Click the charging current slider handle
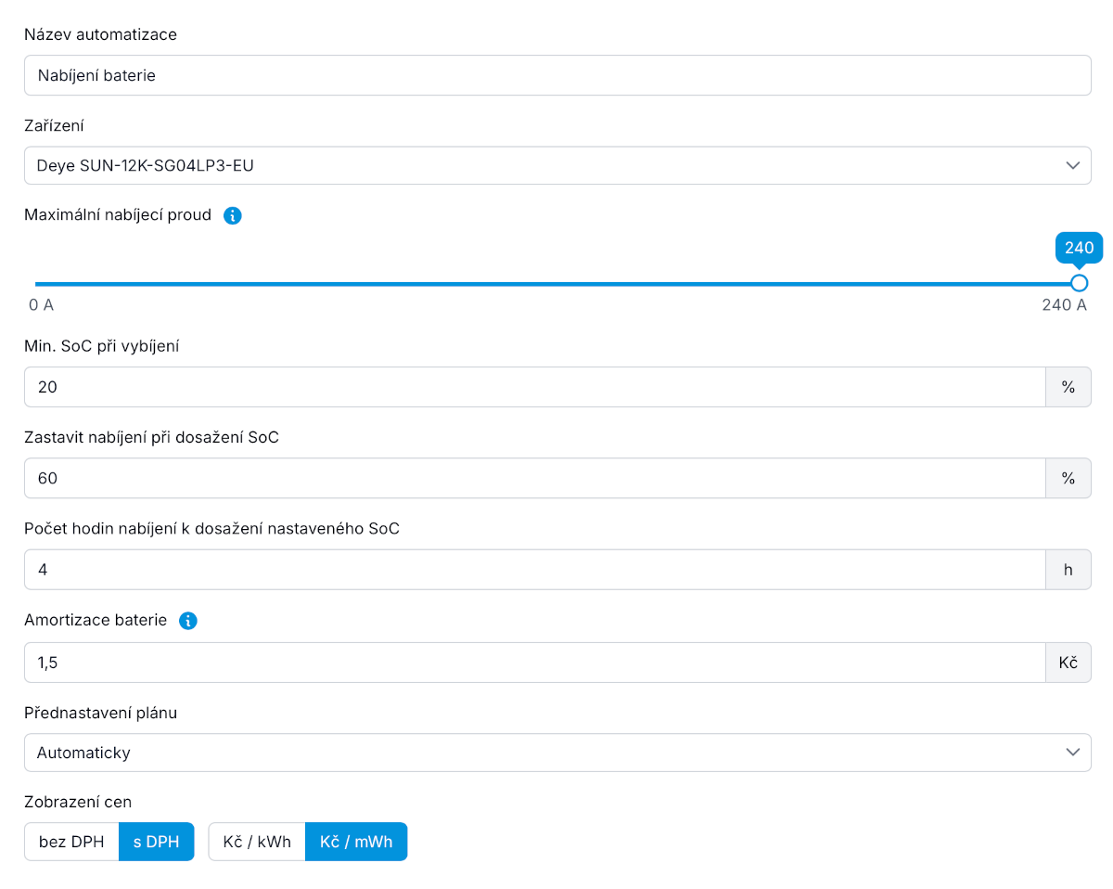Screen dimensions: 1113x889 tap(1079, 283)
